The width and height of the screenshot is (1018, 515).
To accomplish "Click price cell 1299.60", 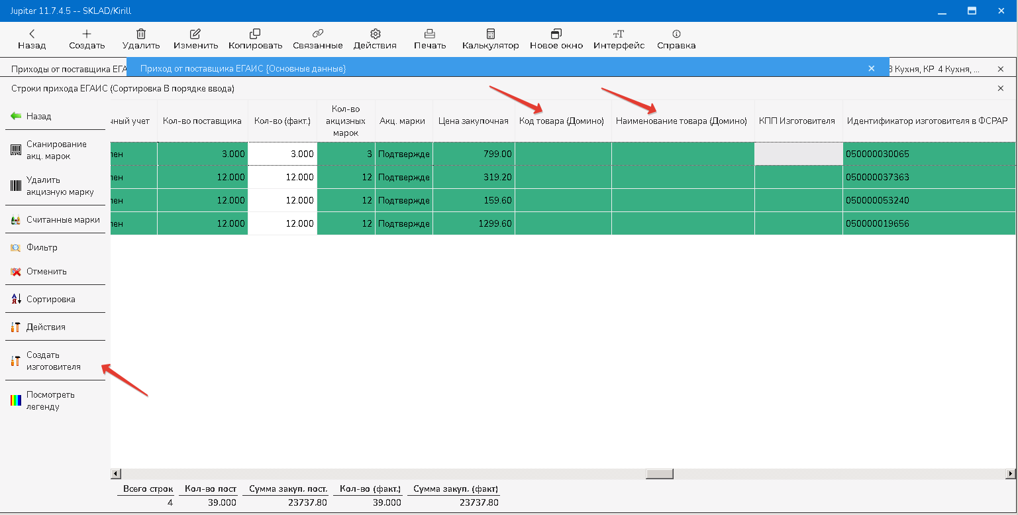I will coord(474,223).
